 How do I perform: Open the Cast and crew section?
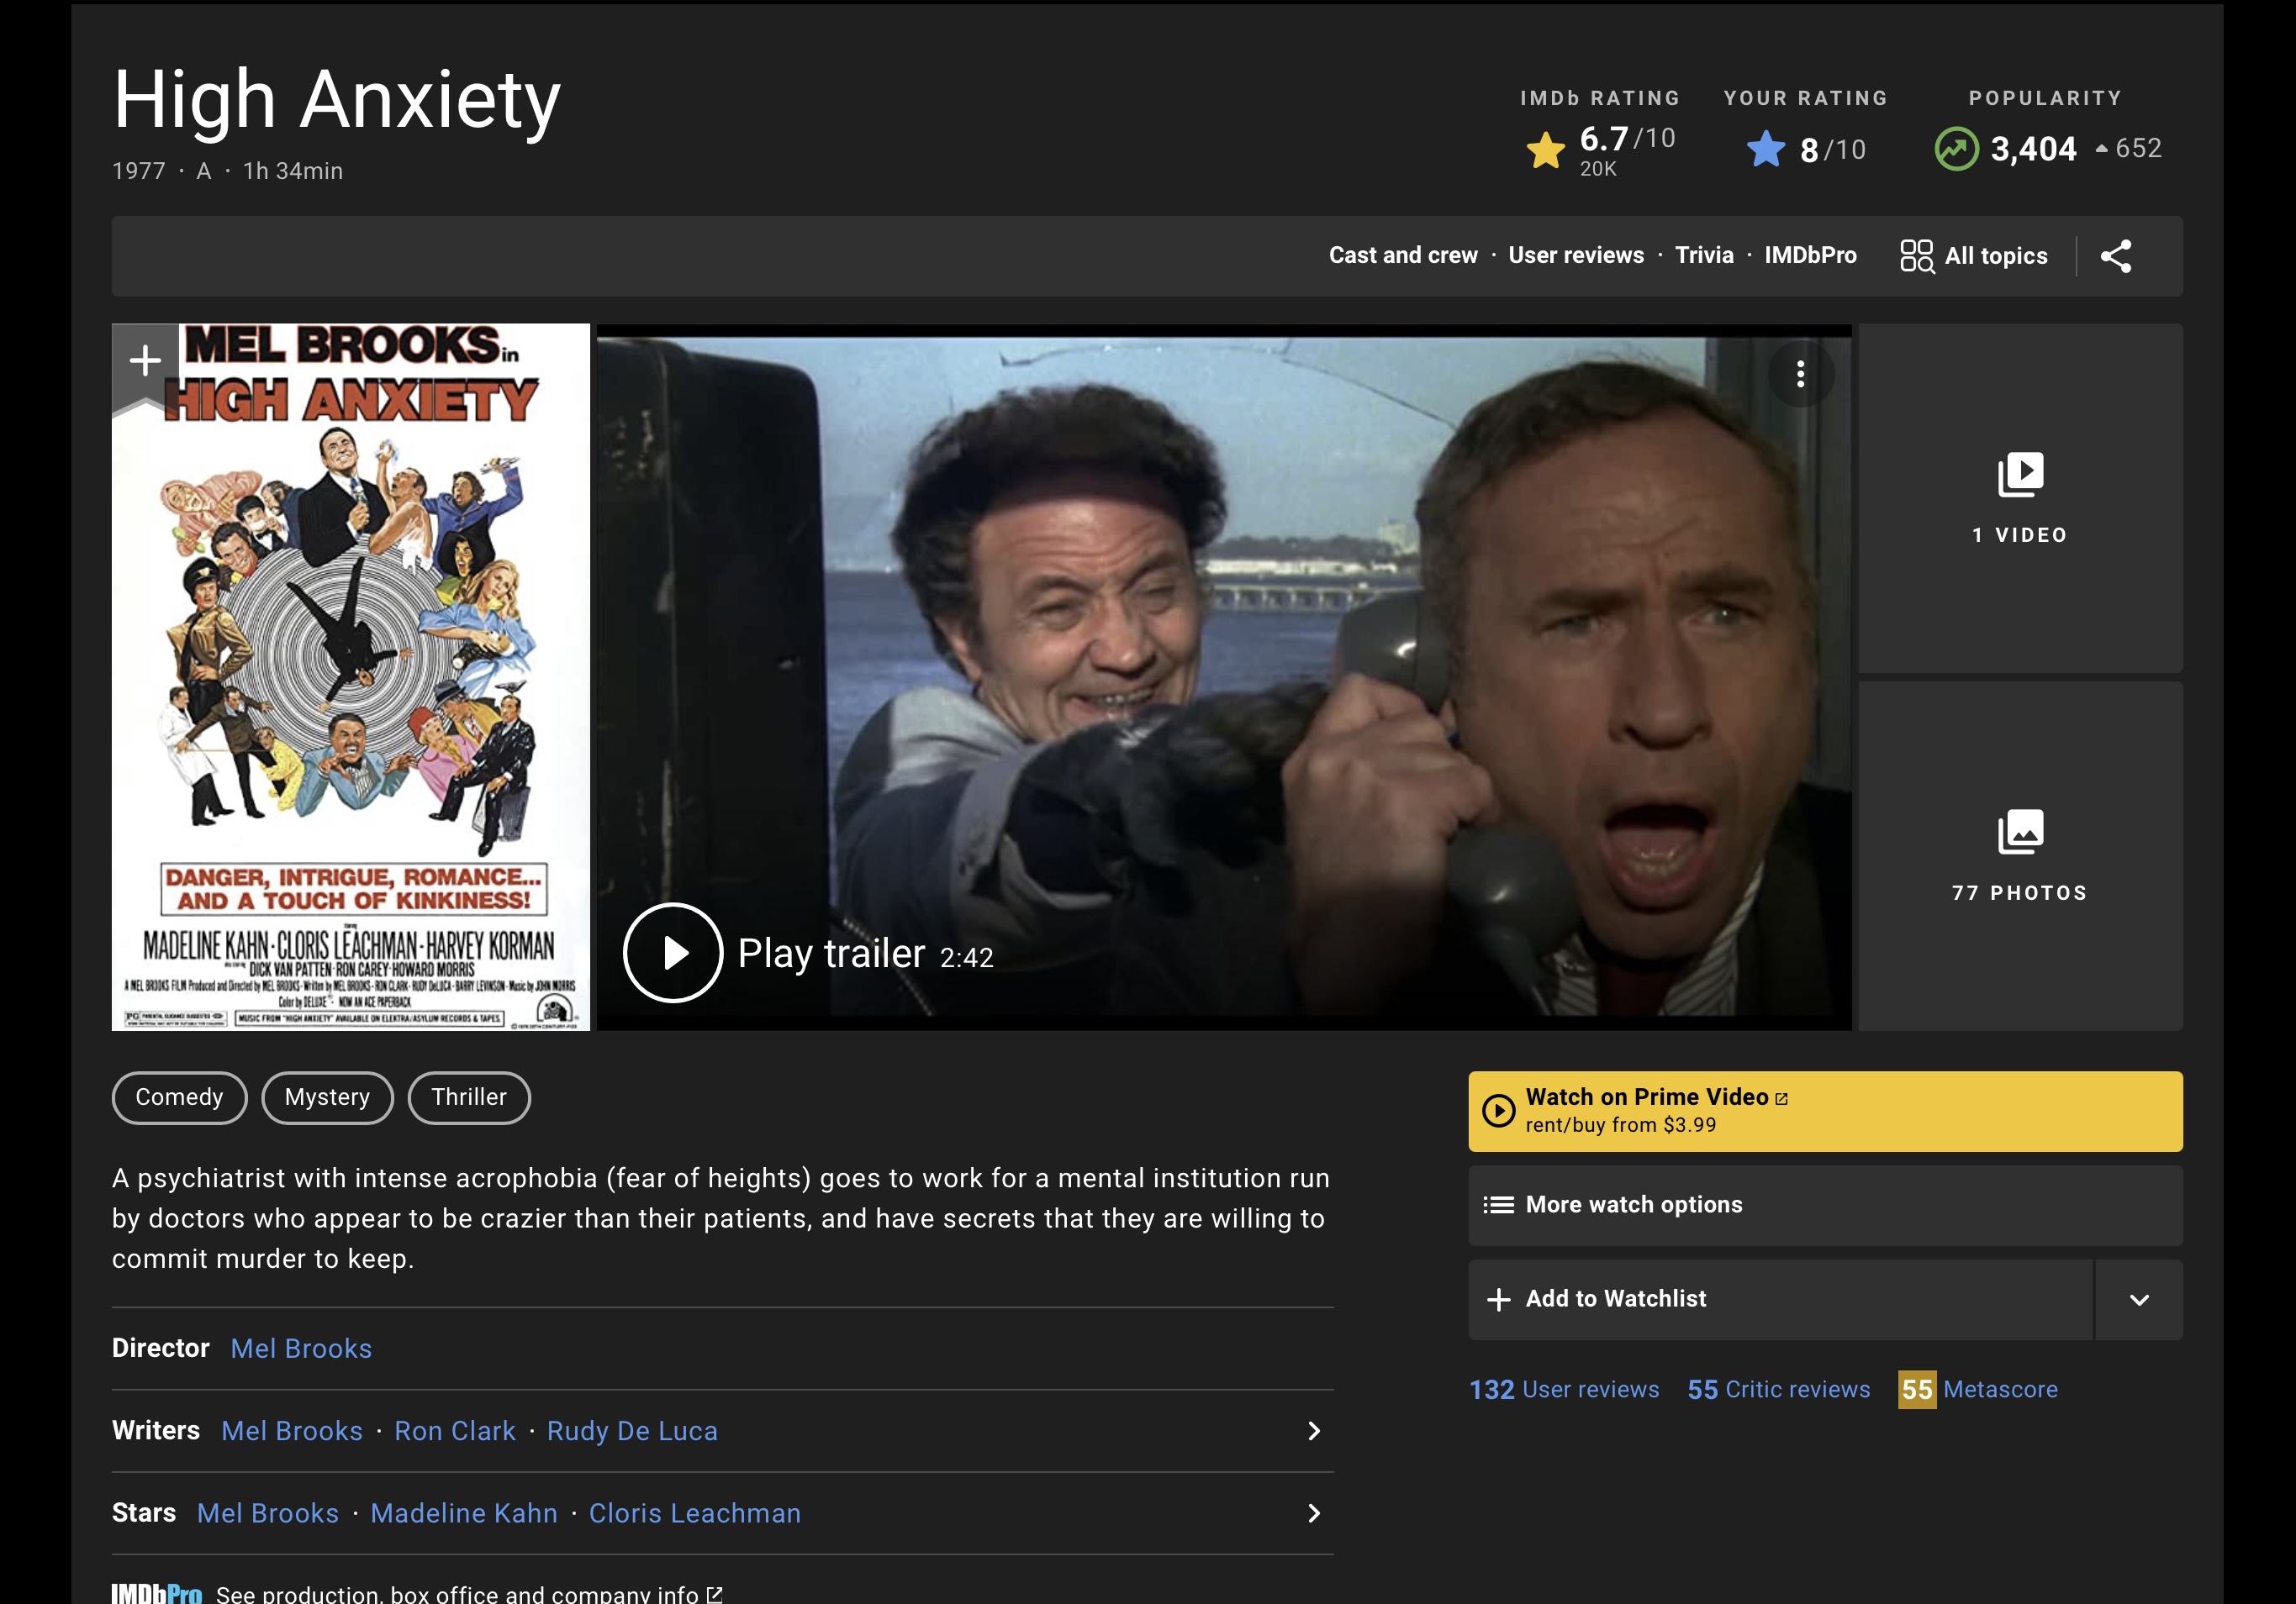pos(1402,255)
